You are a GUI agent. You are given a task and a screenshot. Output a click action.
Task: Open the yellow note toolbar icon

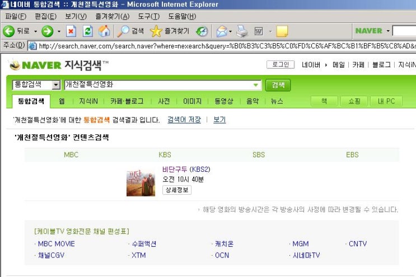click(x=282, y=31)
